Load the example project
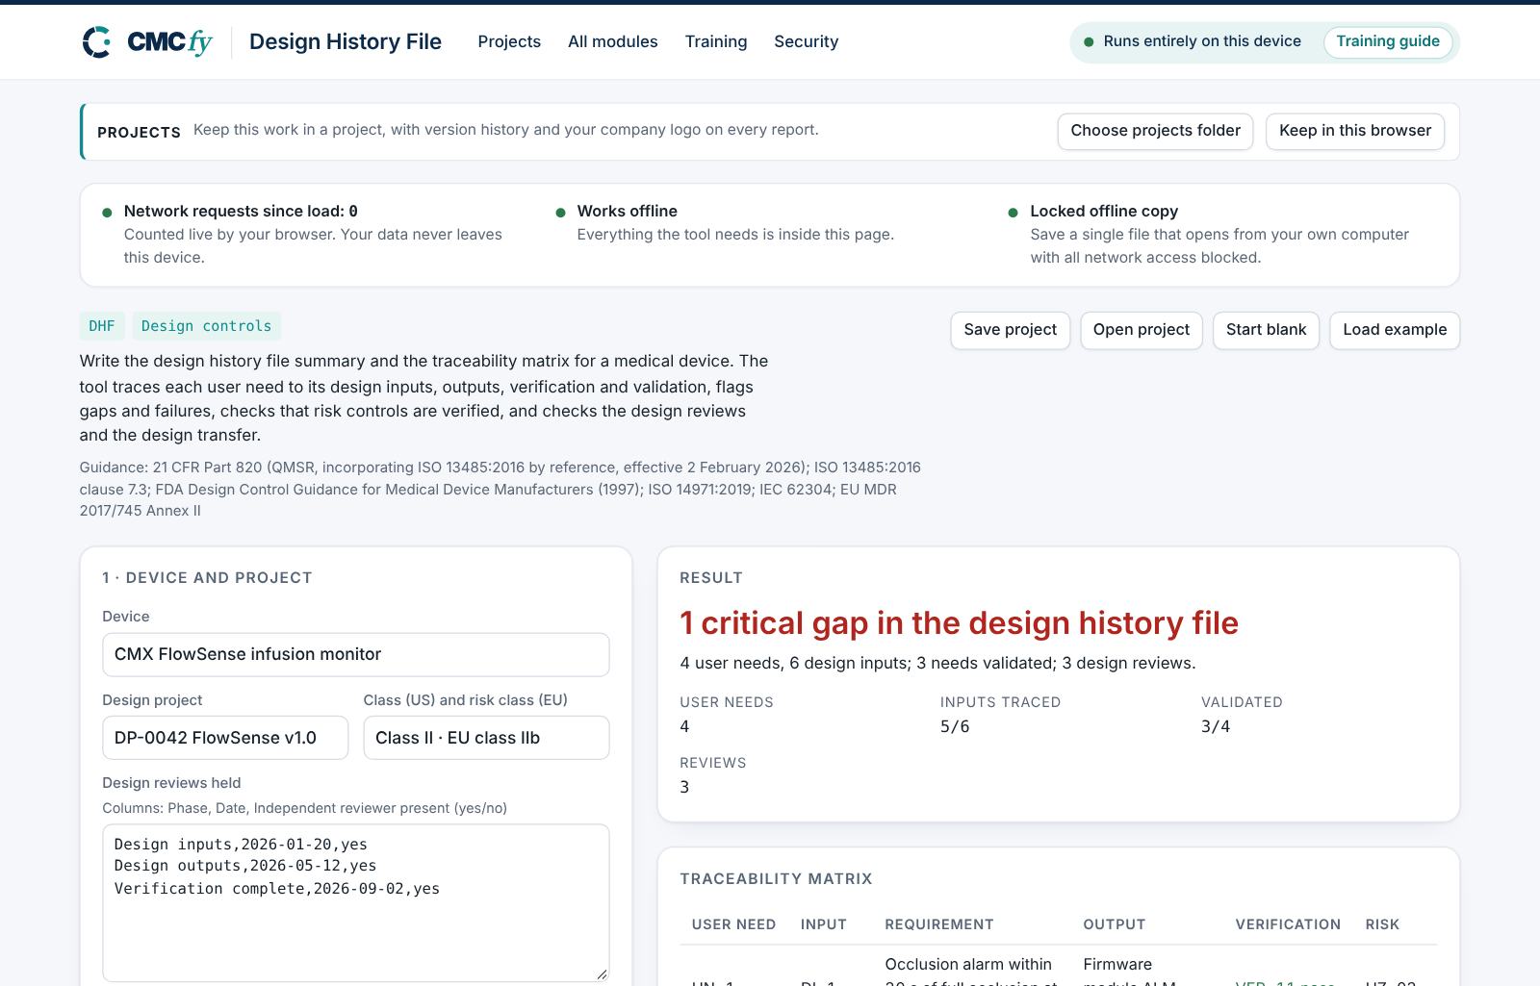This screenshot has height=986, width=1540. point(1395,330)
